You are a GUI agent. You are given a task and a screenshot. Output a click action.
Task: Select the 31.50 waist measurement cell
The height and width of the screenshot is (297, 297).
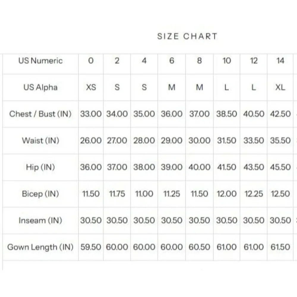(x=227, y=140)
